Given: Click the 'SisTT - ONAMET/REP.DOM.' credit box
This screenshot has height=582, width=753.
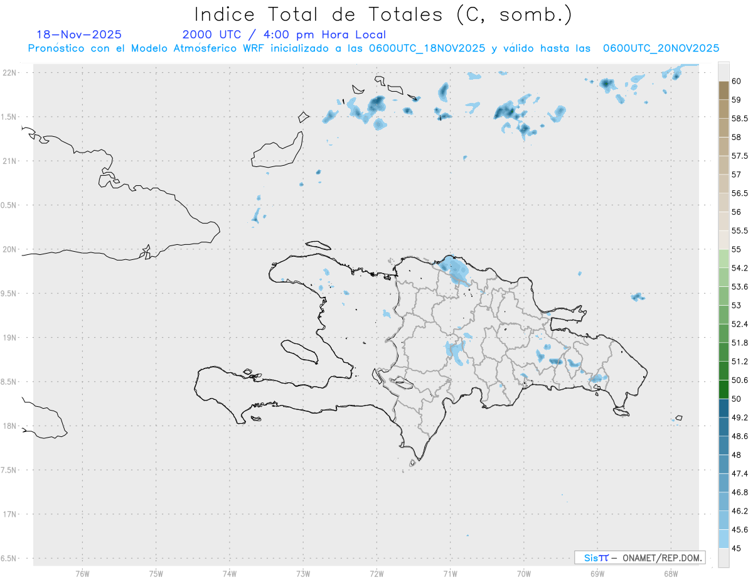Looking at the screenshot, I should [x=640, y=558].
